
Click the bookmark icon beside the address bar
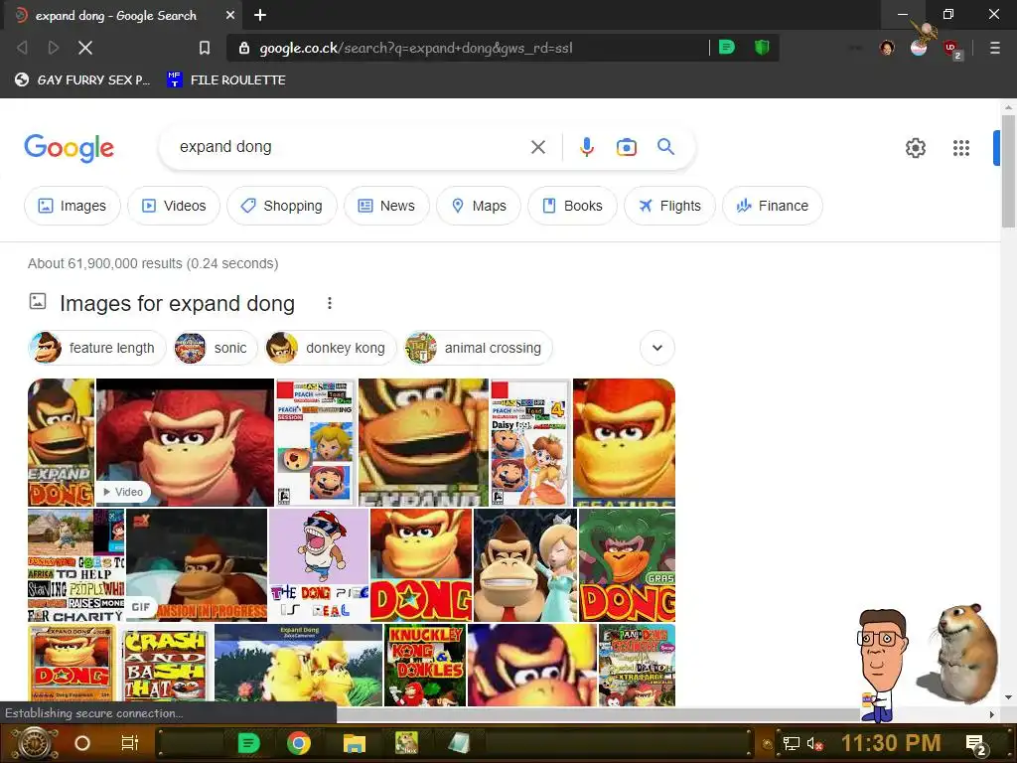point(205,48)
